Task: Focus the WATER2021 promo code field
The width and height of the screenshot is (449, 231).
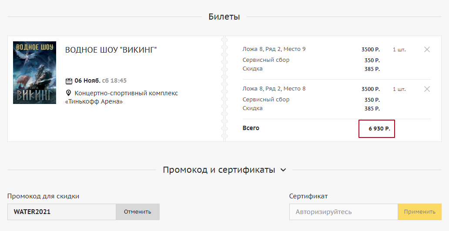Action: 61,212
